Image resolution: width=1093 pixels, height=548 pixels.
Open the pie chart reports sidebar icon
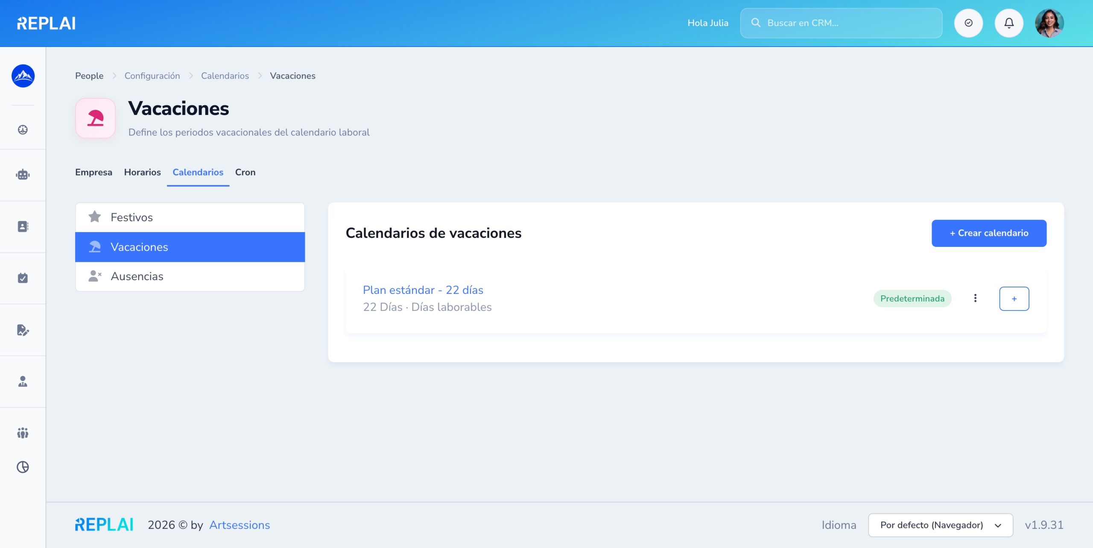(x=23, y=467)
